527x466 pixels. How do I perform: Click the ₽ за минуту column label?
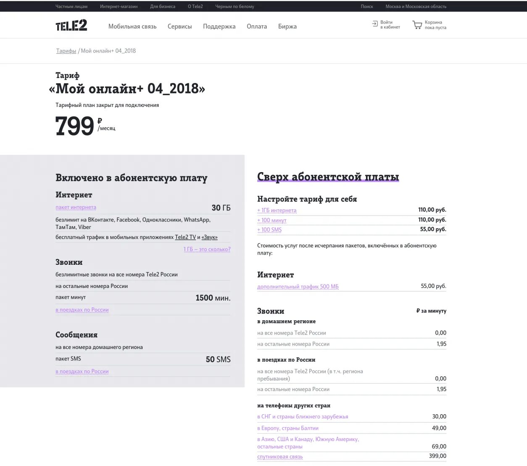click(431, 311)
